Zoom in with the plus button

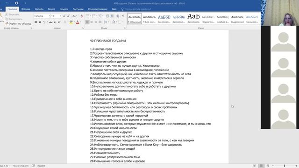pos(296,166)
